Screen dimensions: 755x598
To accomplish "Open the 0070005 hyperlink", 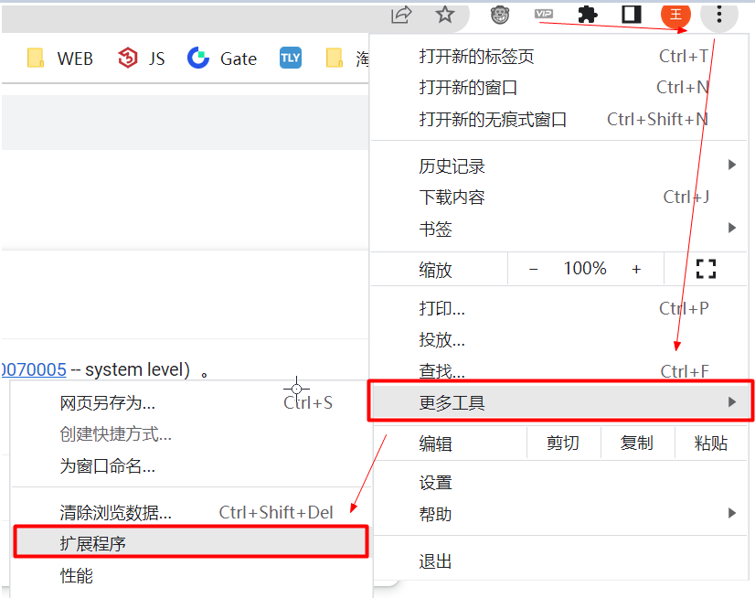I will 34,369.
